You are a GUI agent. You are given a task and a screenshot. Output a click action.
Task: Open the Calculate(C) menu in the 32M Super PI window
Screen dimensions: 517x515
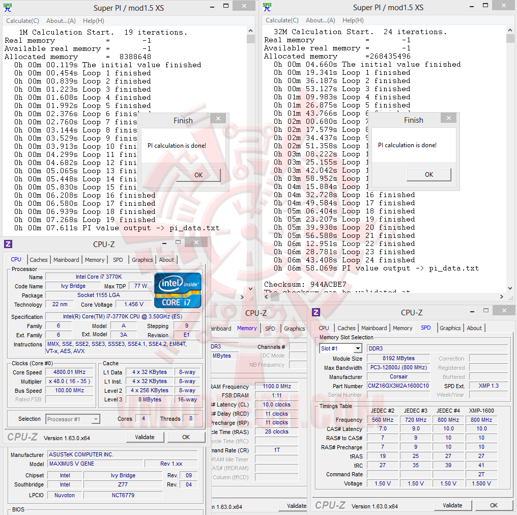[x=282, y=20]
